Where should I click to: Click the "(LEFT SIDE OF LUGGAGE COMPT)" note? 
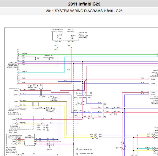point(14,113)
